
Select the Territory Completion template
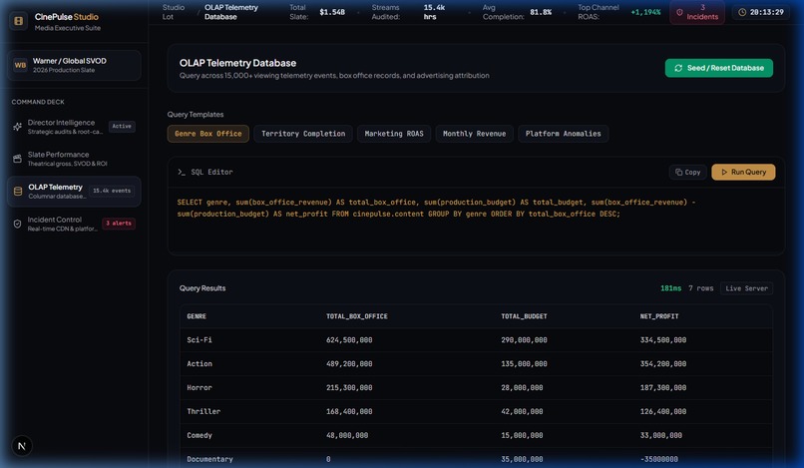[x=303, y=134]
